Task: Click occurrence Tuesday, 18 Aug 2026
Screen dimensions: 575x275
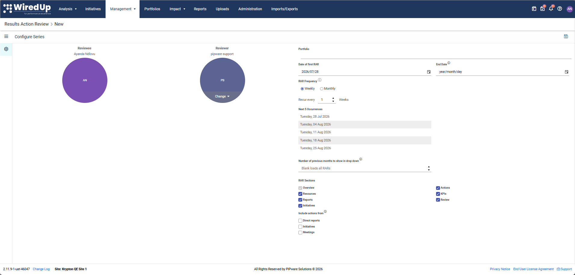Action: pos(365,140)
